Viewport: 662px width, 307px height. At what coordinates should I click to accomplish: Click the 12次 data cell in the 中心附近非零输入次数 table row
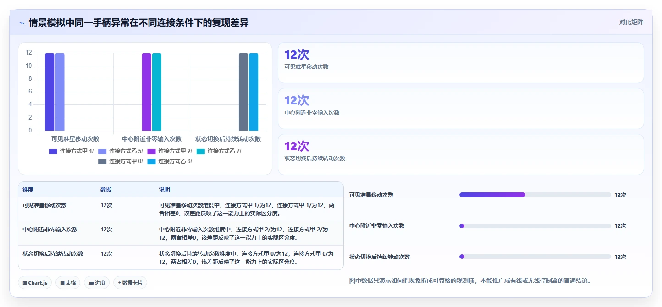point(106,230)
